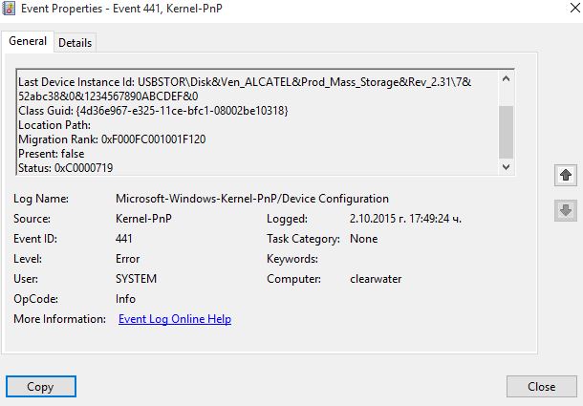Click the description scrollbar thumb

click(506, 133)
